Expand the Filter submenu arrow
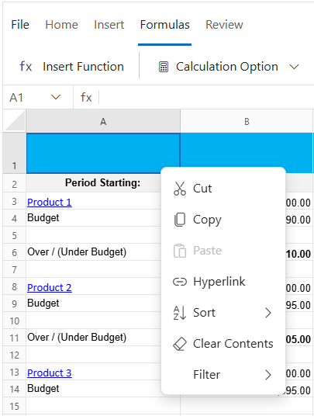The height and width of the screenshot is (416, 314). click(268, 375)
